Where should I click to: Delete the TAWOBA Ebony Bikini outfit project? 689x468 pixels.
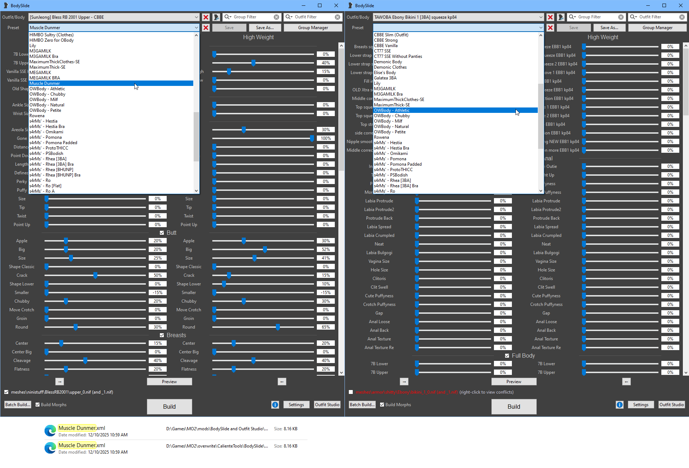pyautogui.click(x=550, y=17)
